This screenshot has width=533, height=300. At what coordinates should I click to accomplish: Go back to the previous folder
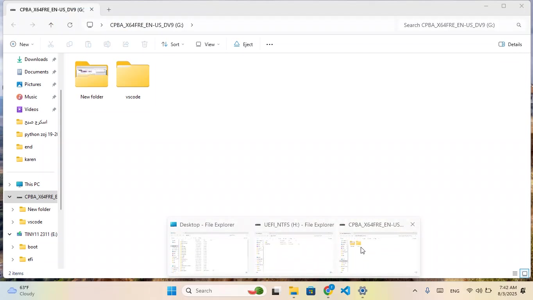point(14,25)
